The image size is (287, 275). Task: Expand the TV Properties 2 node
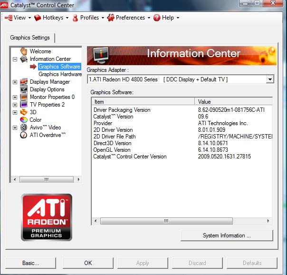15,105
